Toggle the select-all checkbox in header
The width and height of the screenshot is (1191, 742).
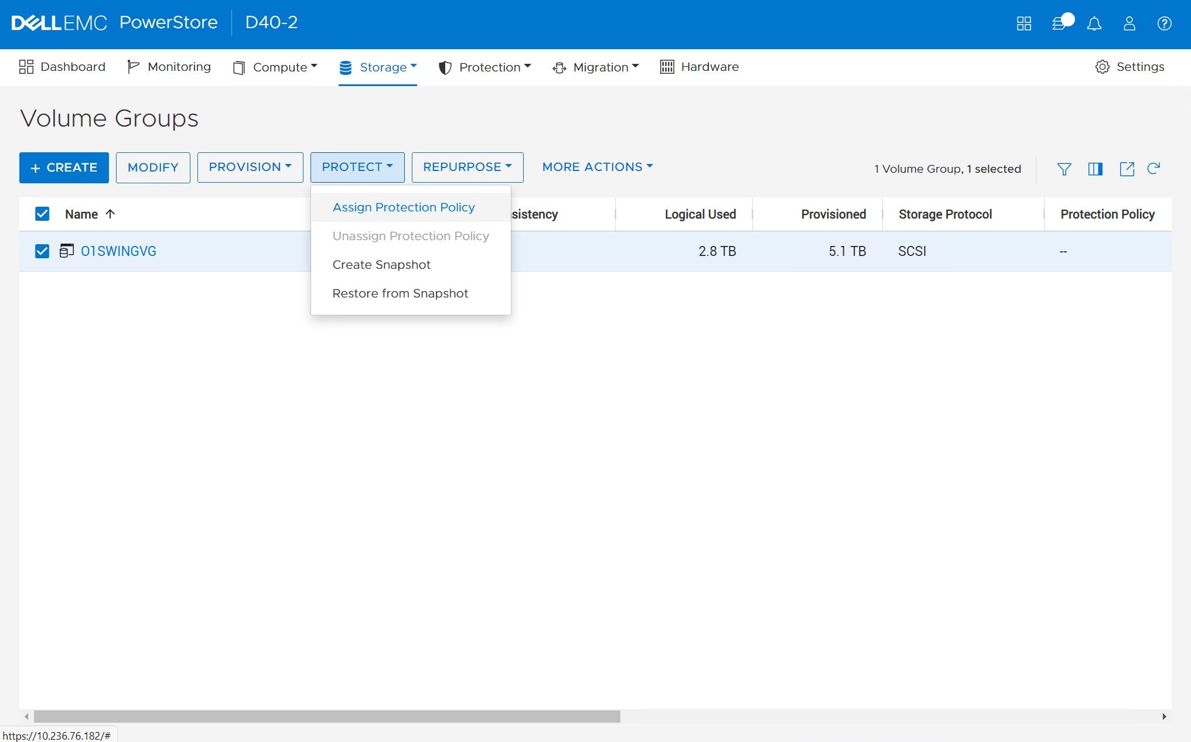[42, 214]
